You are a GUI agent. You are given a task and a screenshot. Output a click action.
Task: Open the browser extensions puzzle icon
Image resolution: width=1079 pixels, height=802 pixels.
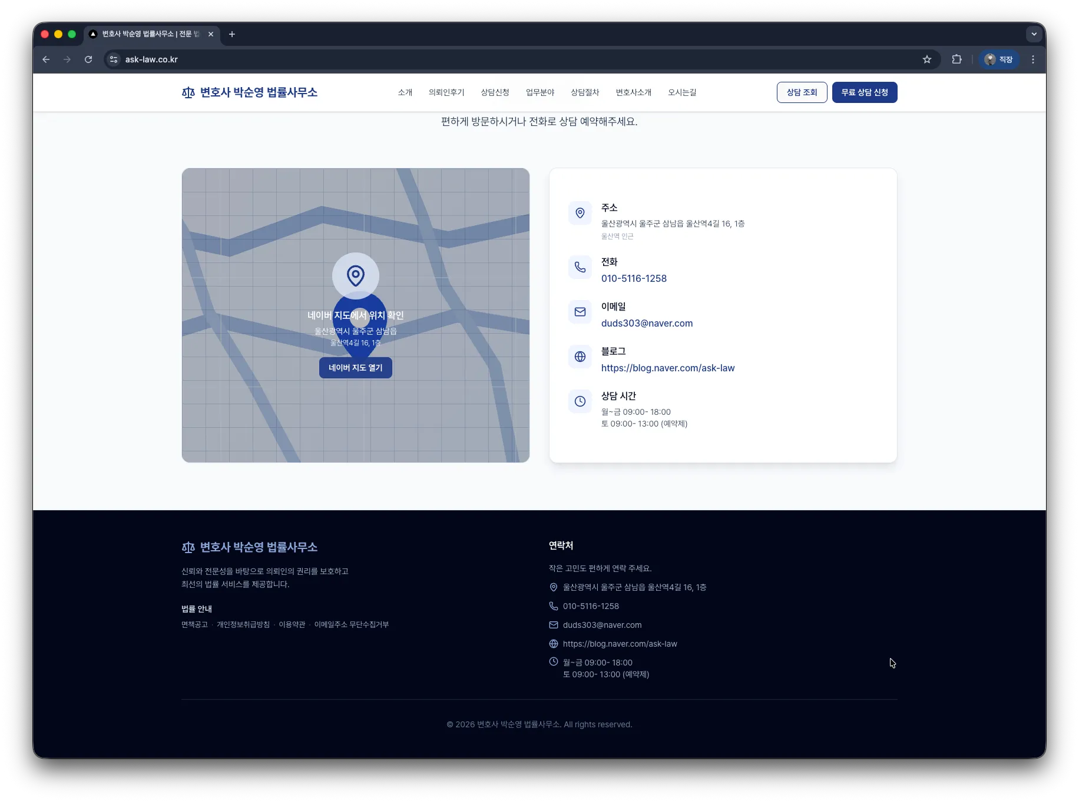[x=956, y=59]
